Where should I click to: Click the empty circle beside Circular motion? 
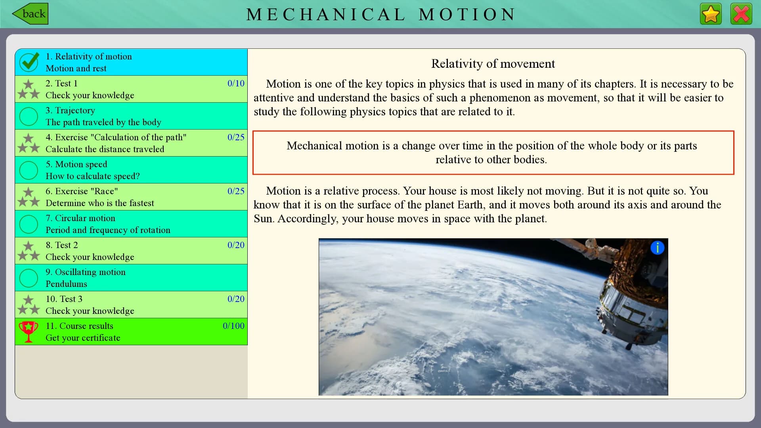[29, 224]
